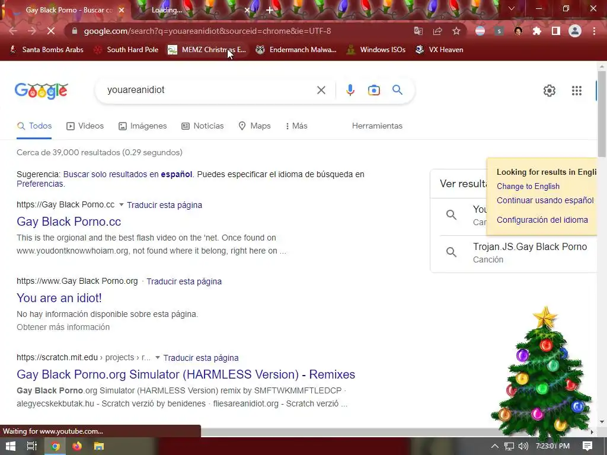
Task: Click Buscar solo resultados en español link
Action: 128,174
